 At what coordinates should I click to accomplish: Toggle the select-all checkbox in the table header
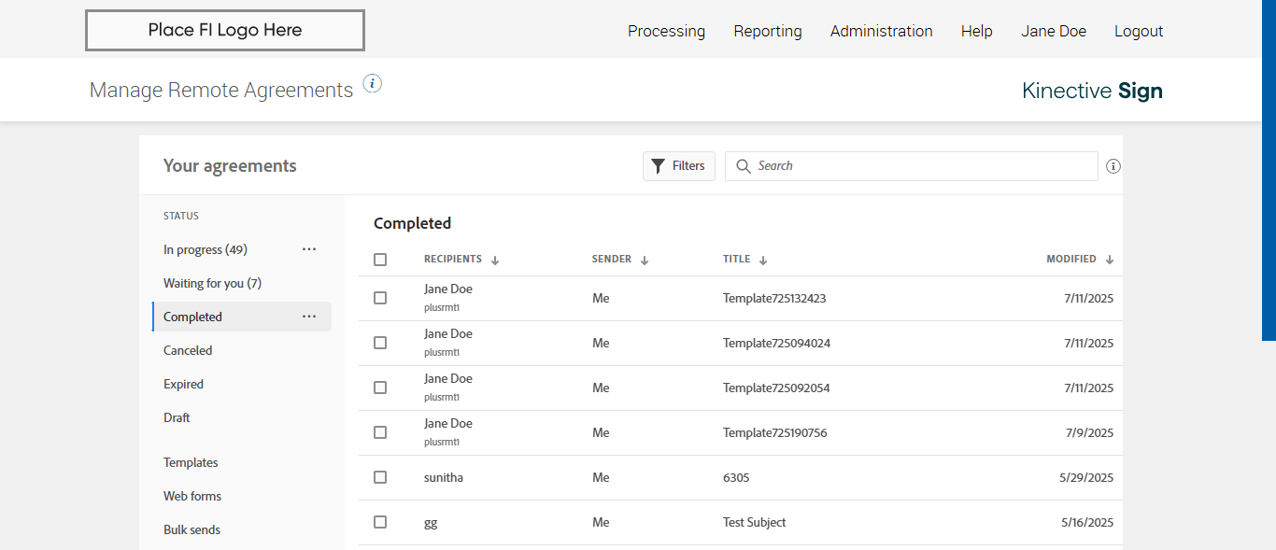380,260
